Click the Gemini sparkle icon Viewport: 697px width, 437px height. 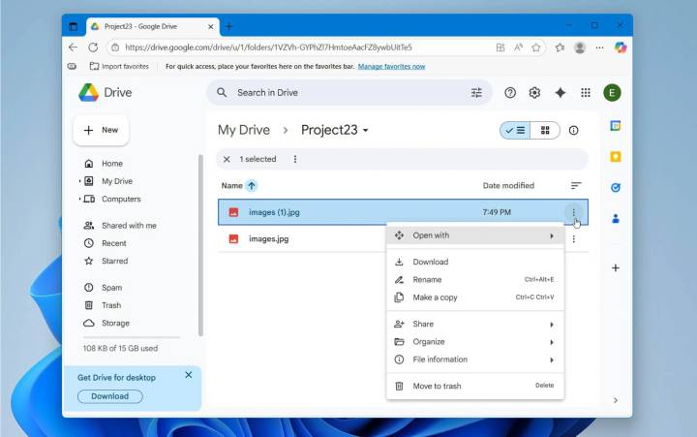coord(561,93)
